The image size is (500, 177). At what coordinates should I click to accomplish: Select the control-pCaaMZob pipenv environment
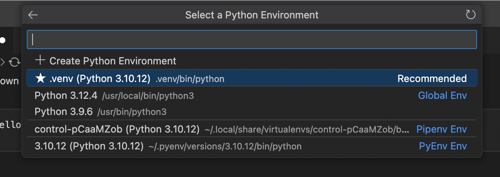(117, 129)
